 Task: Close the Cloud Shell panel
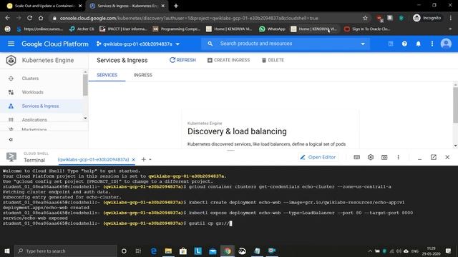point(447,157)
